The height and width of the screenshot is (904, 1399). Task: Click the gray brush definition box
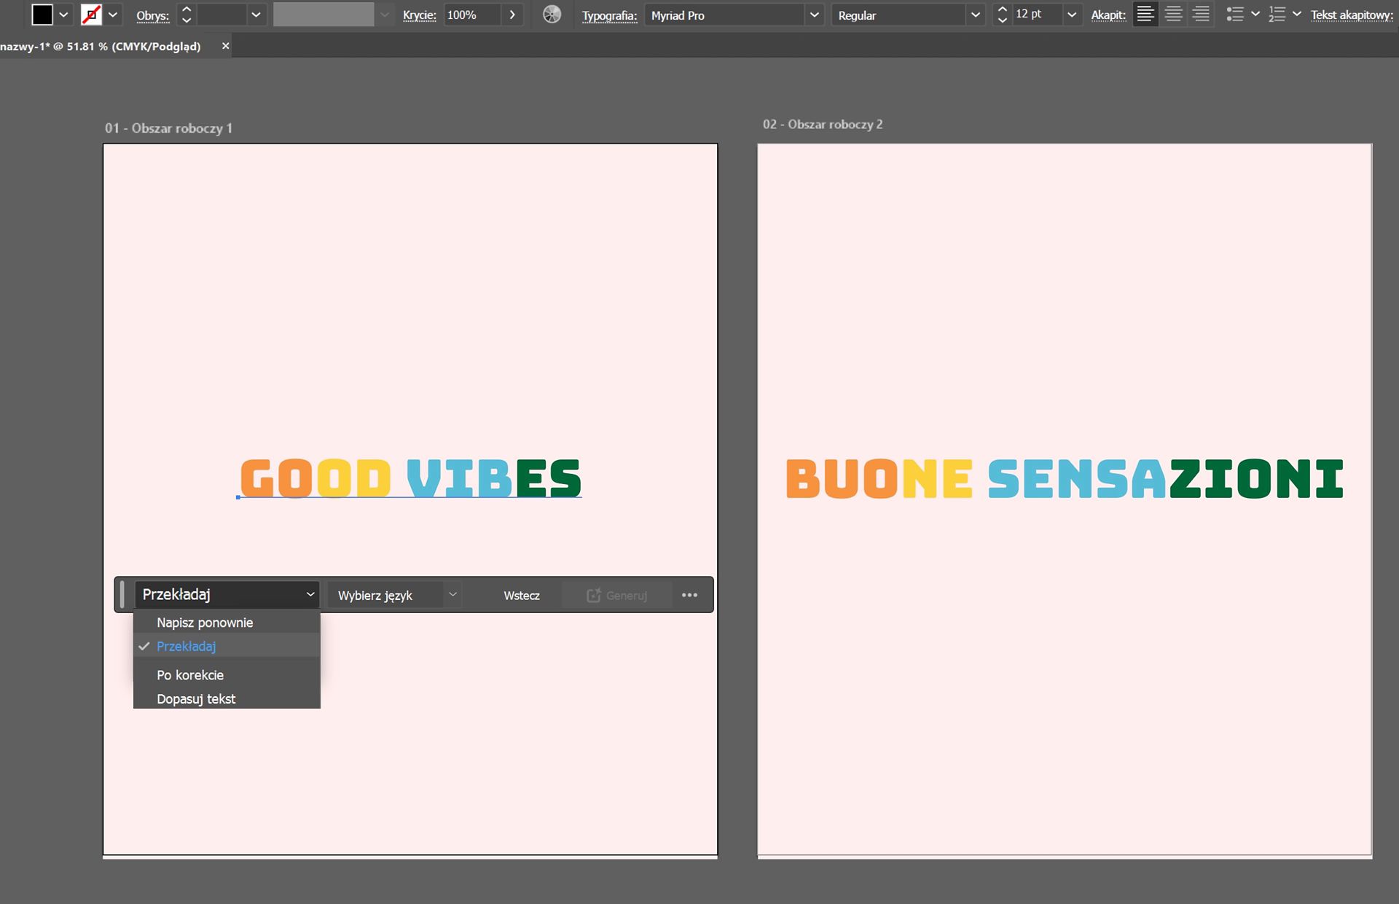coord(324,15)
